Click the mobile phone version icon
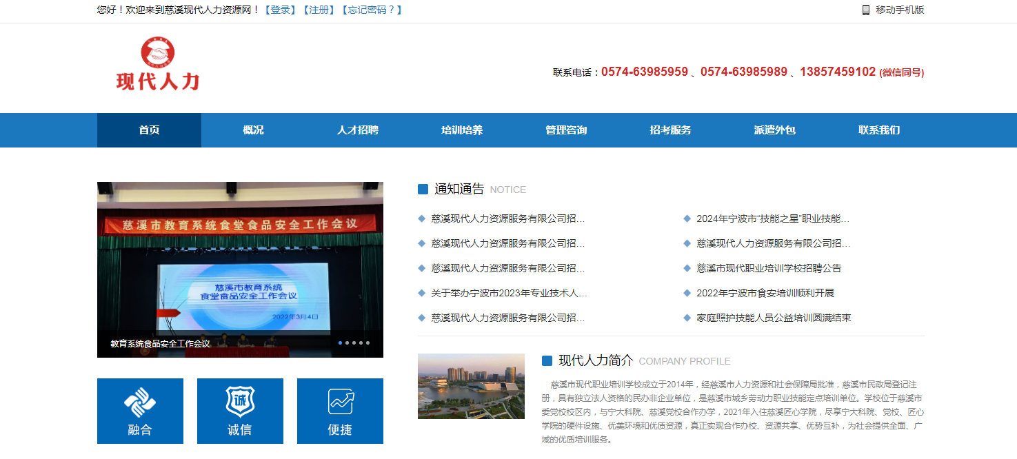 click(x=866, y=10)
